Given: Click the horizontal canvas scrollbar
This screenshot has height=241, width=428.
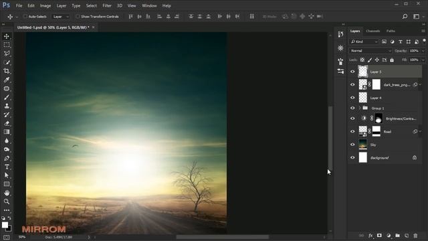Looking at the screenshot, I should click(223, 237).
